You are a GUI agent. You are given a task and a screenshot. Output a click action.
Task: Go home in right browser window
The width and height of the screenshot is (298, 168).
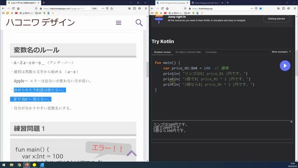pos(167,8)
